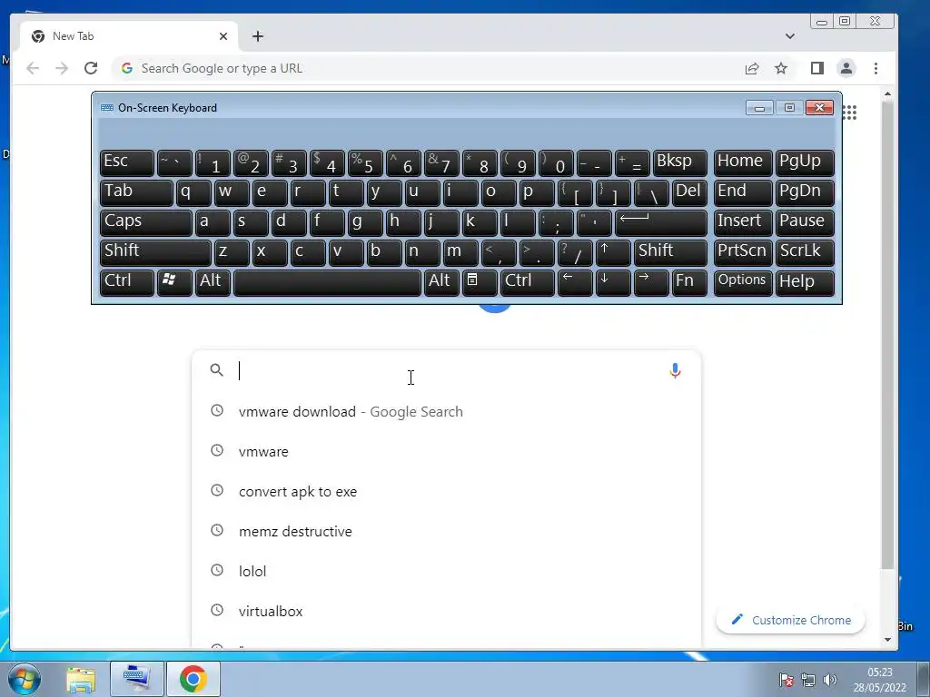
Task: Choose suggestion convert apk to exe
Action: [446, 491]
